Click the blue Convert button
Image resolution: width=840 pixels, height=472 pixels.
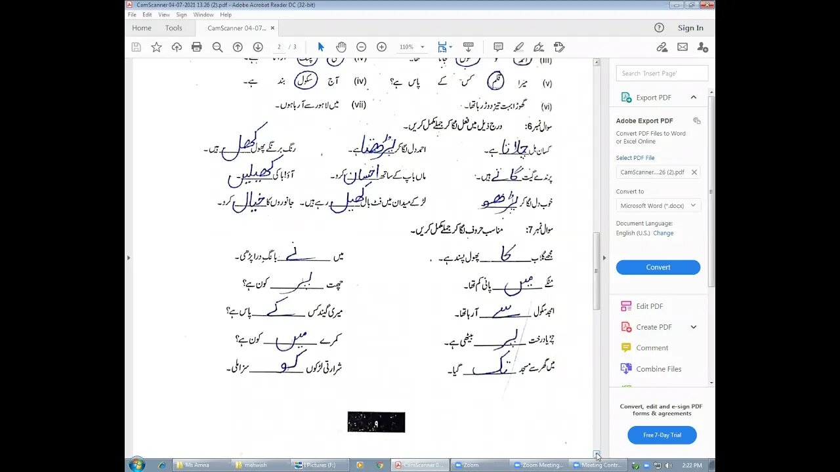point(658,267)
